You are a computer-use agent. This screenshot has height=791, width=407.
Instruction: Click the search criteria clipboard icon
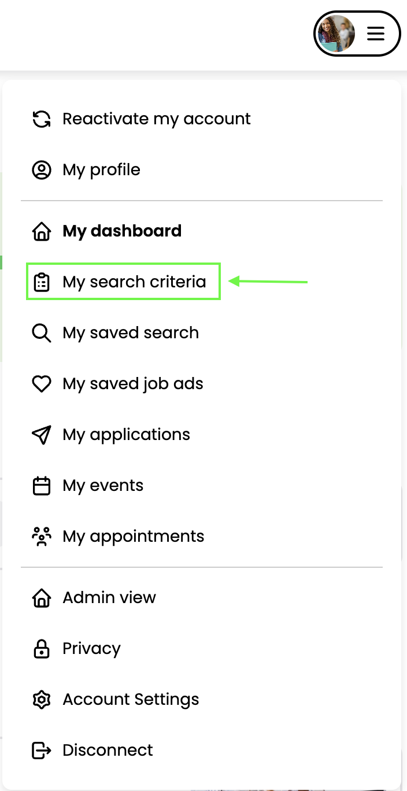(42, 282)
